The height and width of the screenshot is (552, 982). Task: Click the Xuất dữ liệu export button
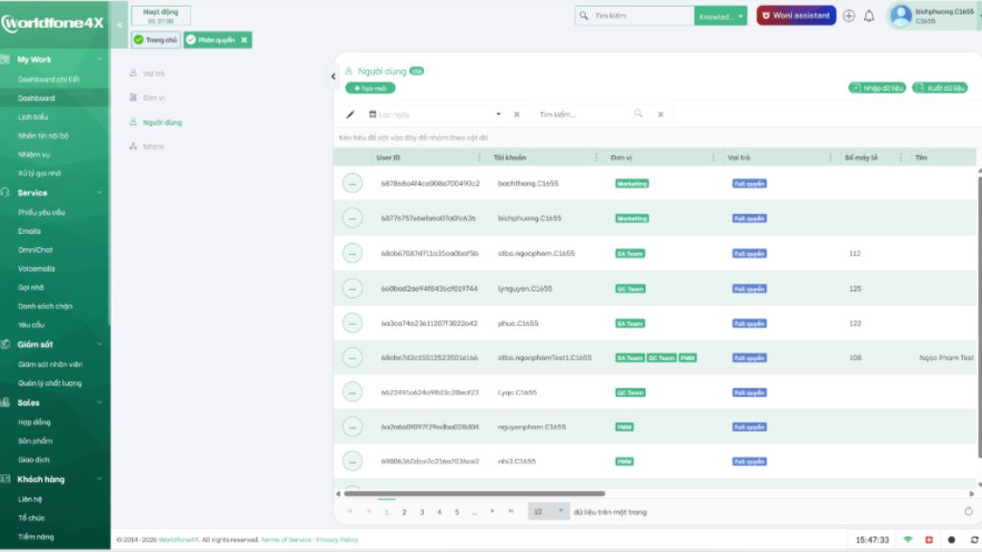pyautogui.click(x=940, y=88)
